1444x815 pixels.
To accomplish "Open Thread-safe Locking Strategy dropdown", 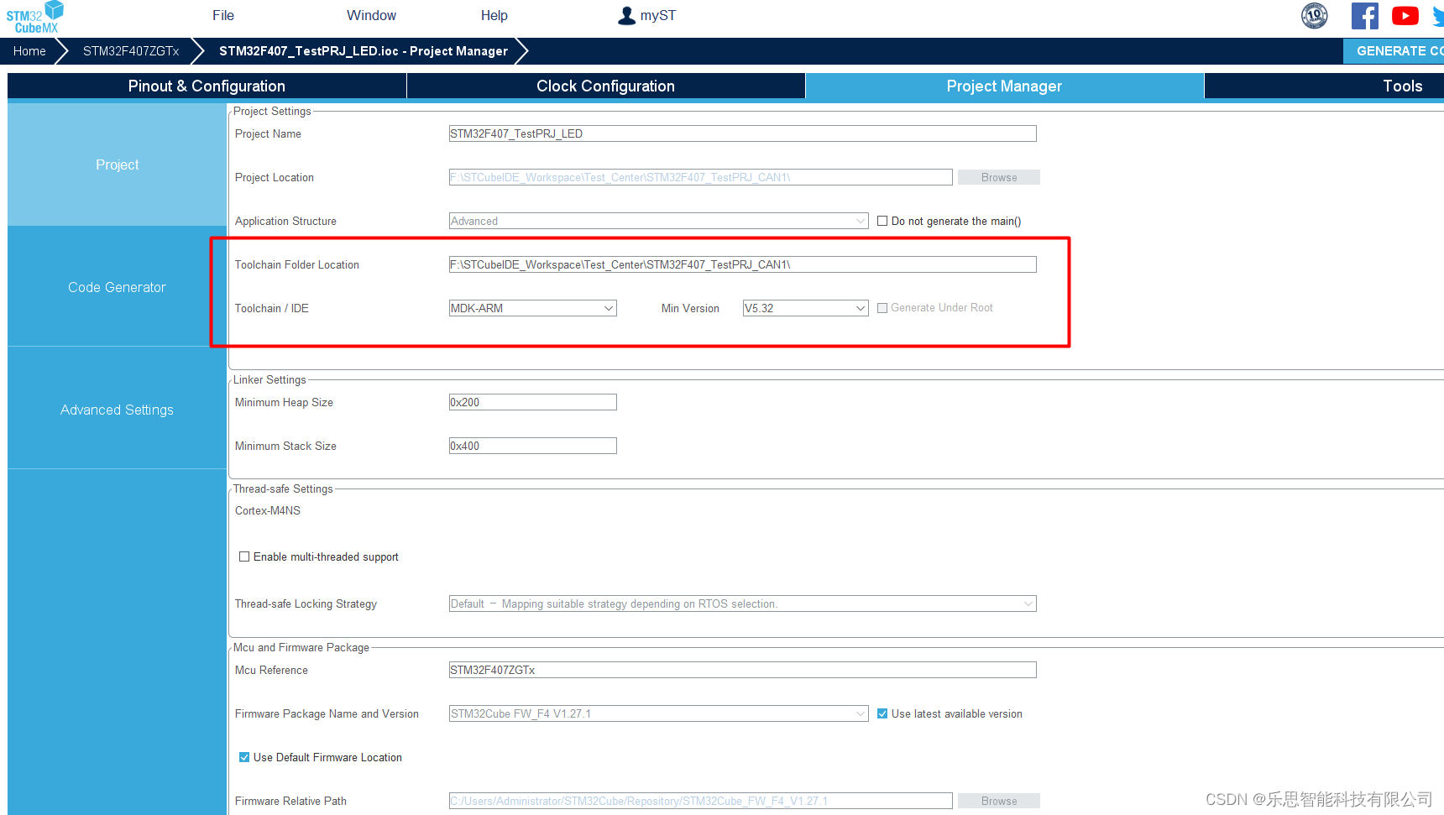I will pyautogui.click(x=743, y=603).
